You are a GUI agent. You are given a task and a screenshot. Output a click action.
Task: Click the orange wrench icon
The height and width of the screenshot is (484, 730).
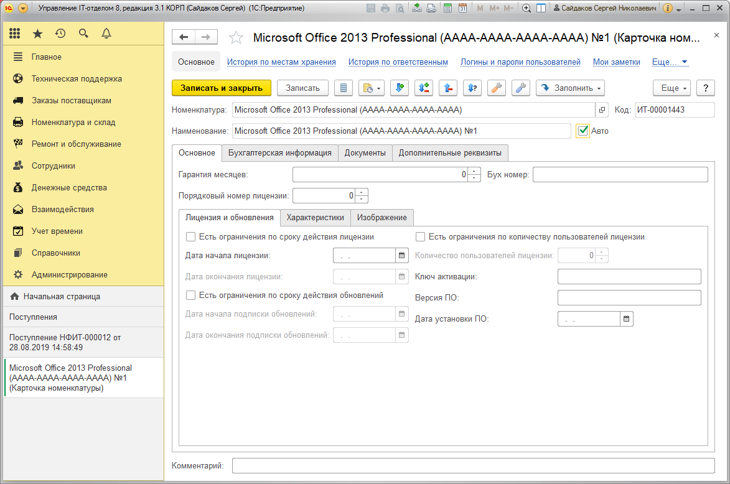(496, 88)
